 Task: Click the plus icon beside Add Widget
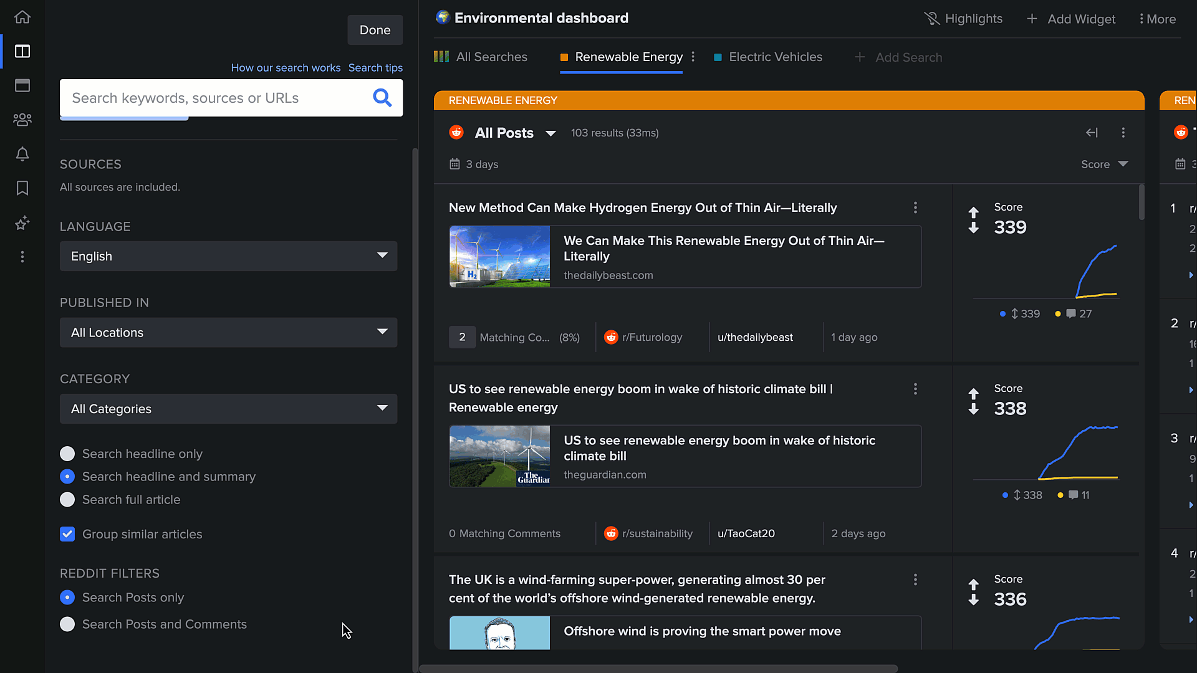click(x=1032, y=19)
